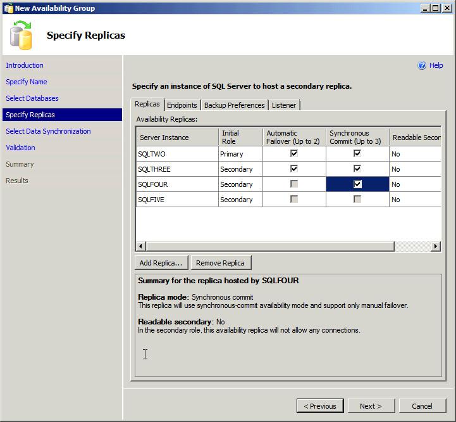The width and height of the screenshot is (456, 422).
Task: Click the Summary step in sidebar
Action: coord(20,164)
